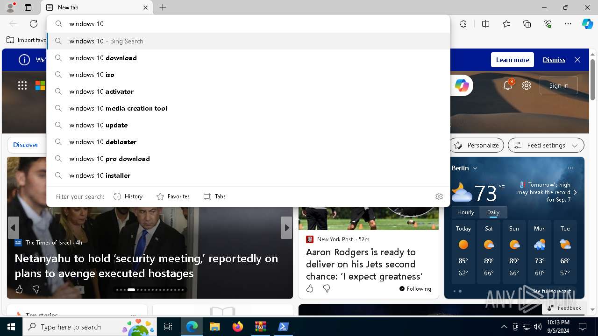Click the Personalize button

[477, 145]
